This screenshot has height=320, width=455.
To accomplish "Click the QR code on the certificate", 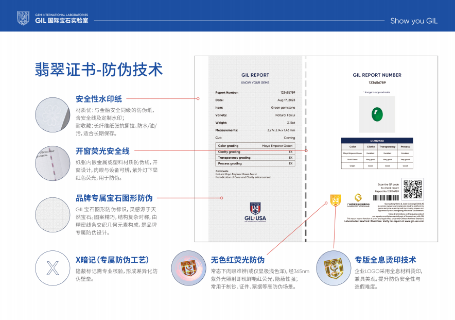I will [x=413, y=189].
